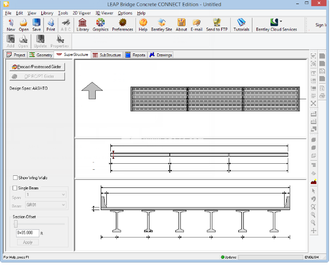Switch to the Project tab
The image size is (333, 265).
16,55
